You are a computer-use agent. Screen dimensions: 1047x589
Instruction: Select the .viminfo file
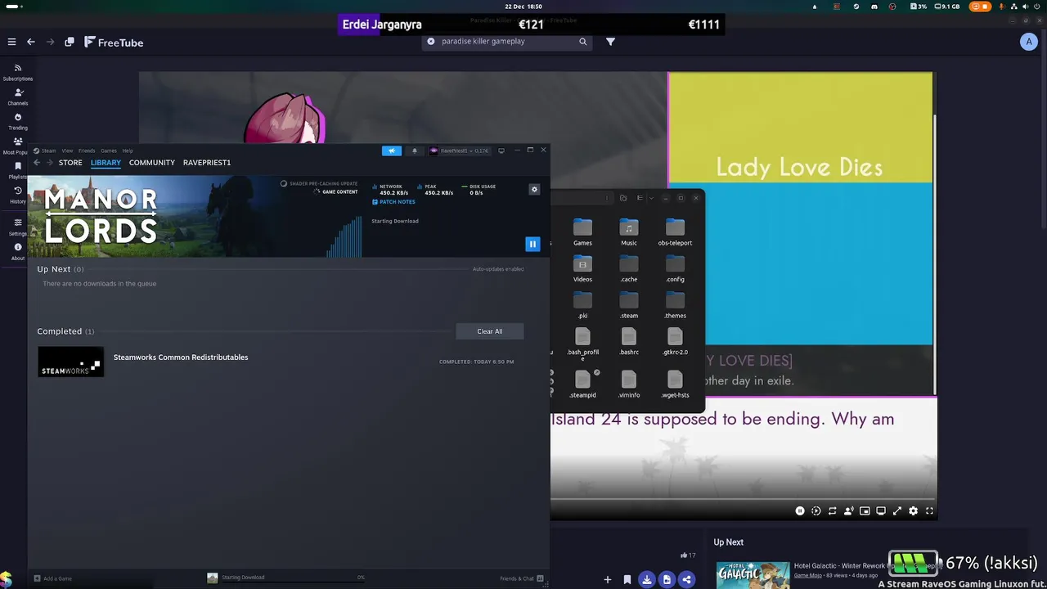[628, 384]
